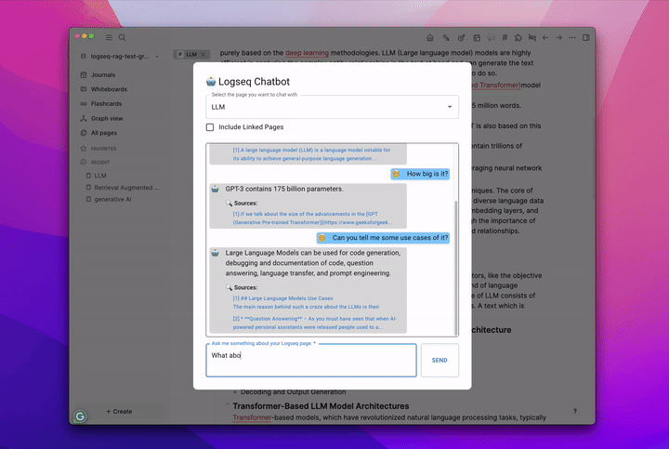
Task: Open the page selection dropdown showing LLM
Action: tap(332, 107)
